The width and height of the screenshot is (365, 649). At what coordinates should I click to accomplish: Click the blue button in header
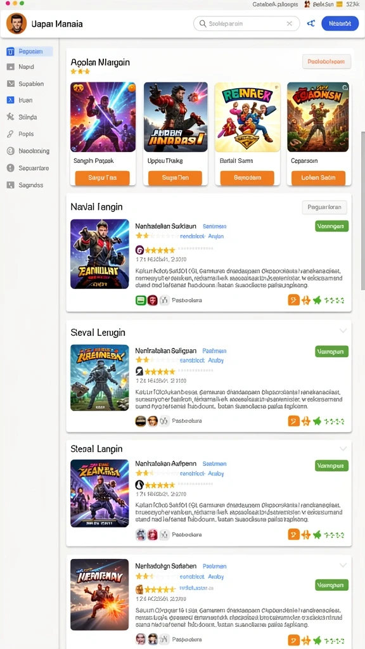(340, 23)
